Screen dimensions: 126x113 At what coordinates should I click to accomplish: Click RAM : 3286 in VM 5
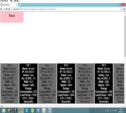click(104, 82)
